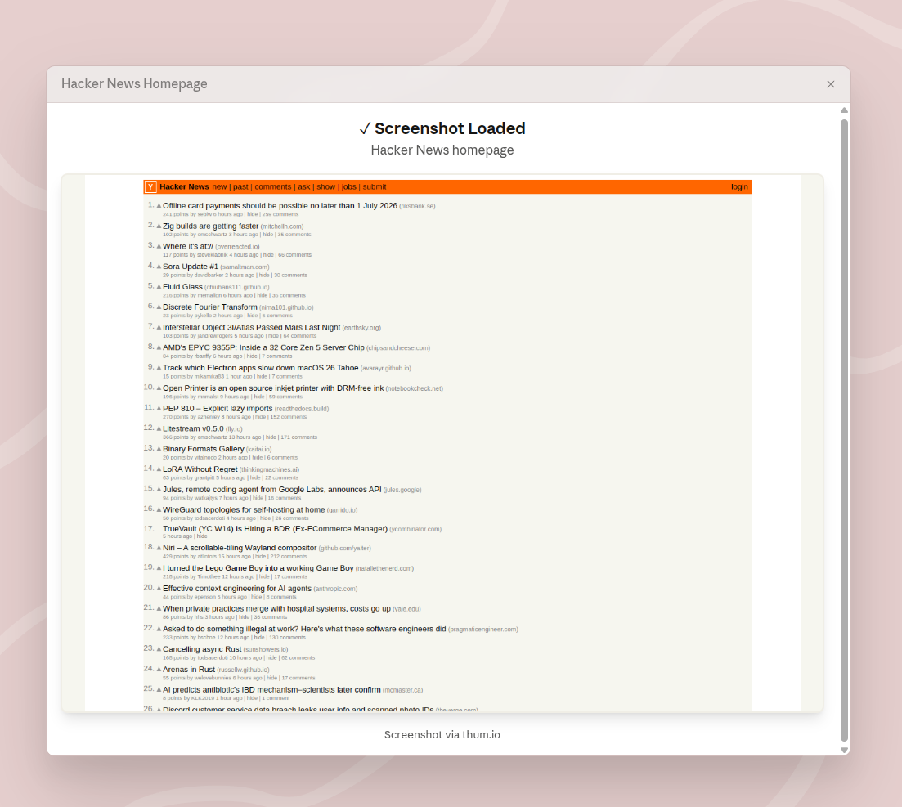Click the login link
Viewport: 902px width, 807px height.
point(738,186)
